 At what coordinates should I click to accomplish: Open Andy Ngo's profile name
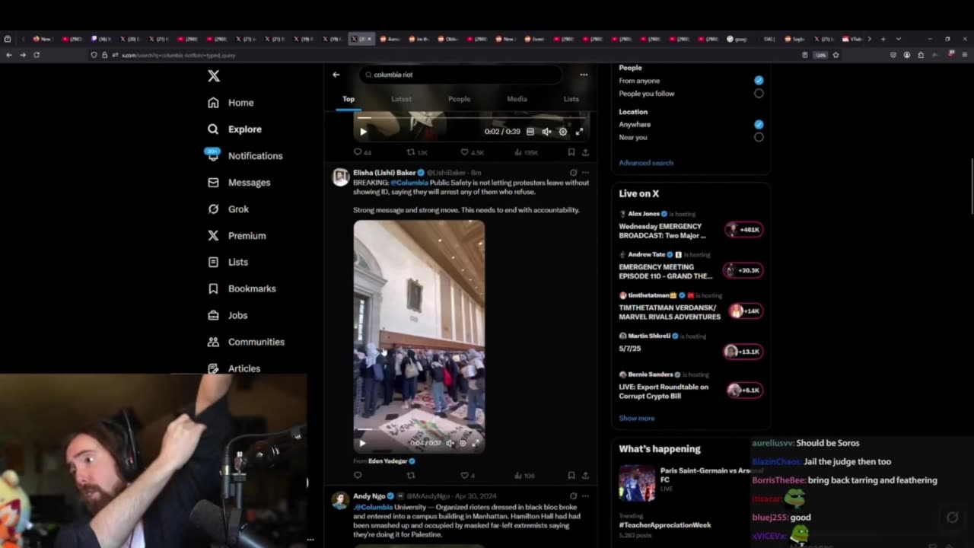(x=369, y=496)
